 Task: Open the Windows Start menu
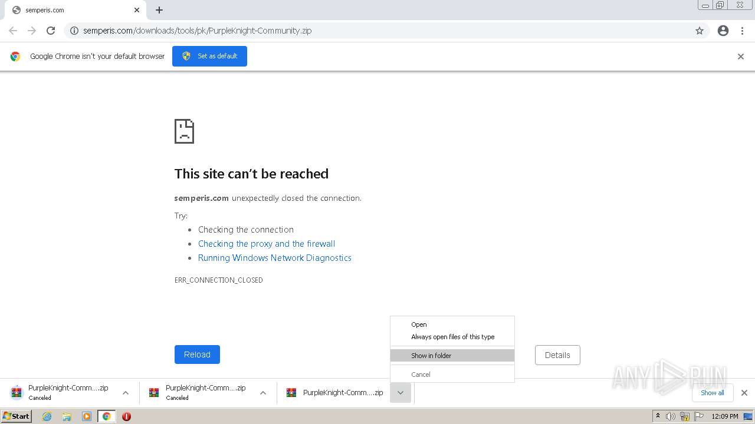pyautogui.click(x=17, y=416)
